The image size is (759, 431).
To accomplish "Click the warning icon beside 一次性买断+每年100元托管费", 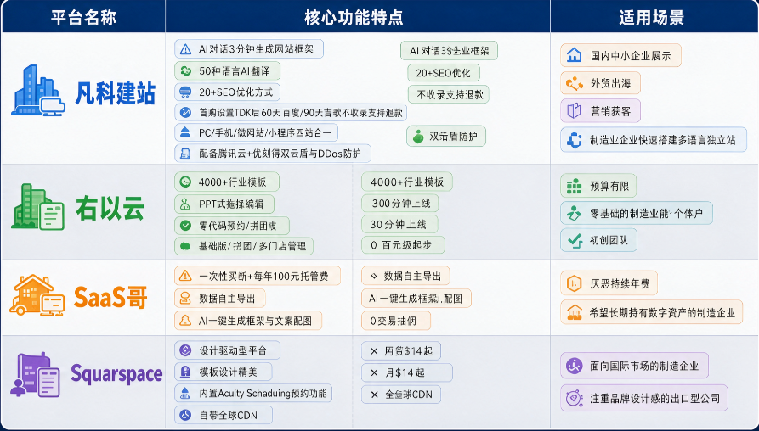I will pyautogui.click(x=185, y=277).
